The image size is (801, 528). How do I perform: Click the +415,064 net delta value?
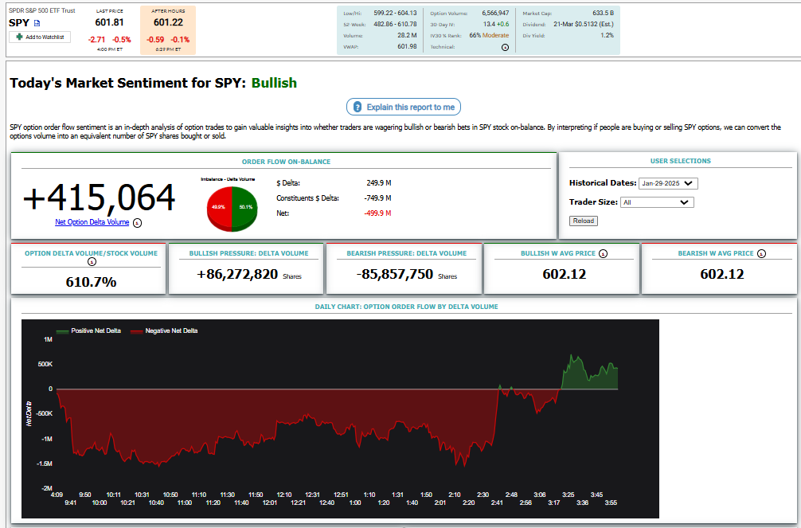point(100,198)
